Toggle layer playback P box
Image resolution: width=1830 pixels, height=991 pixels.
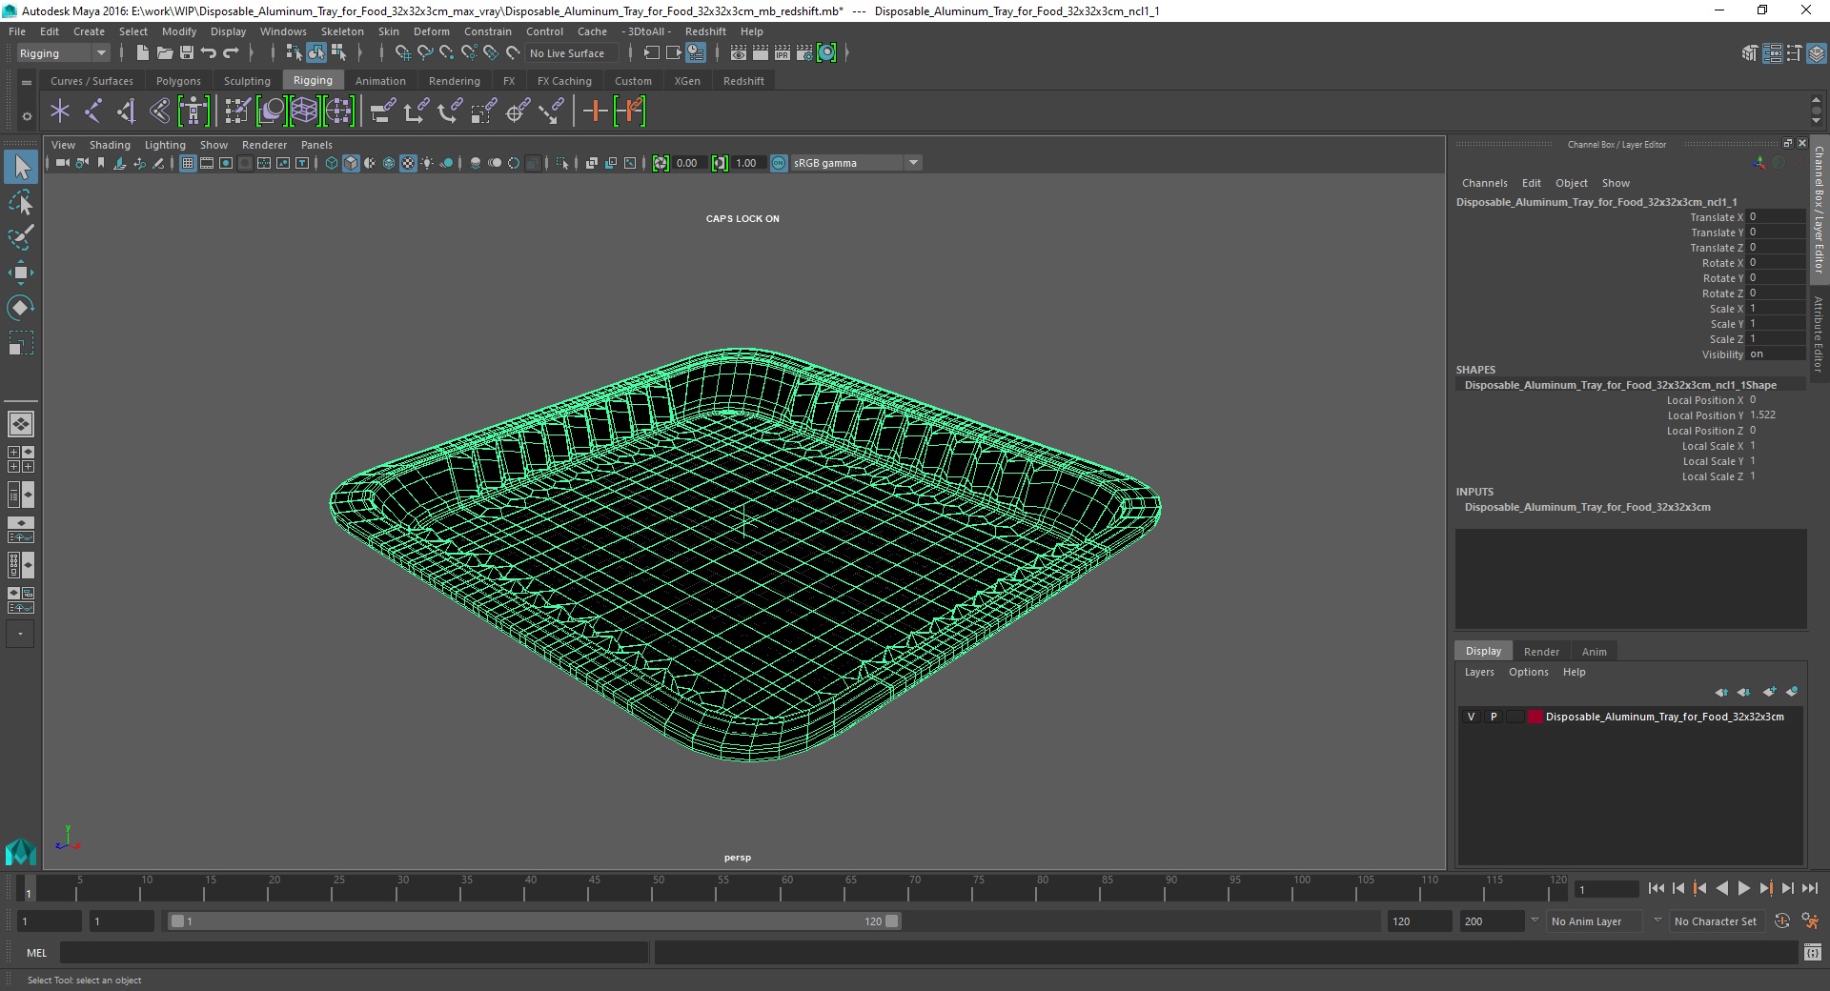pyautogui.click(x=1494, y=717)
